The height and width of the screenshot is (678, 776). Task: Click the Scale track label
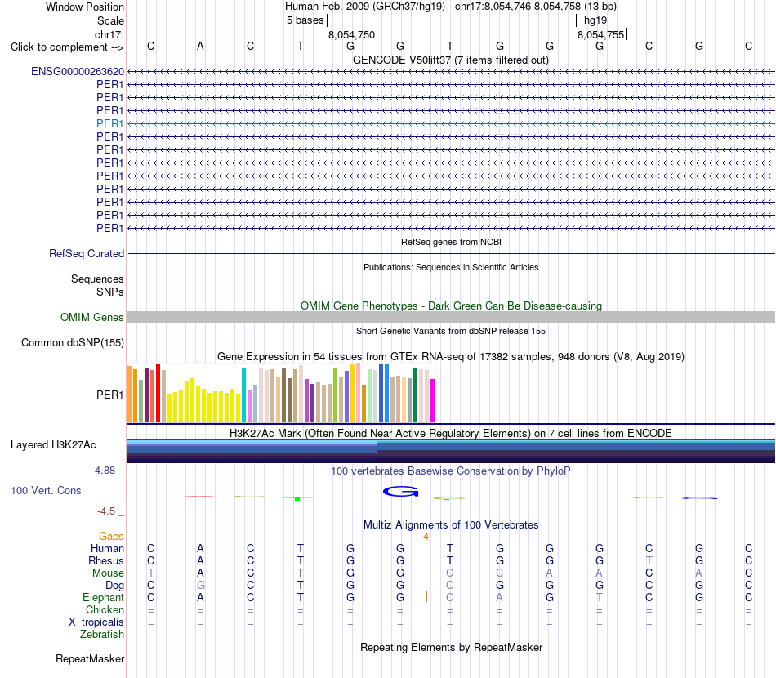(x=110, y=20)
